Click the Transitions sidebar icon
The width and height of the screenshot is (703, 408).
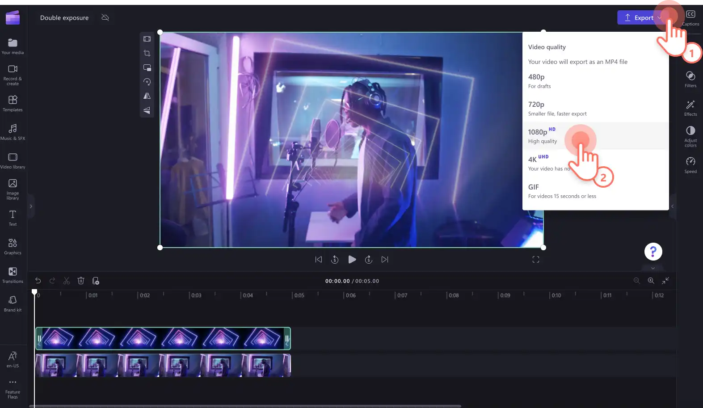[x=13, y=275]
